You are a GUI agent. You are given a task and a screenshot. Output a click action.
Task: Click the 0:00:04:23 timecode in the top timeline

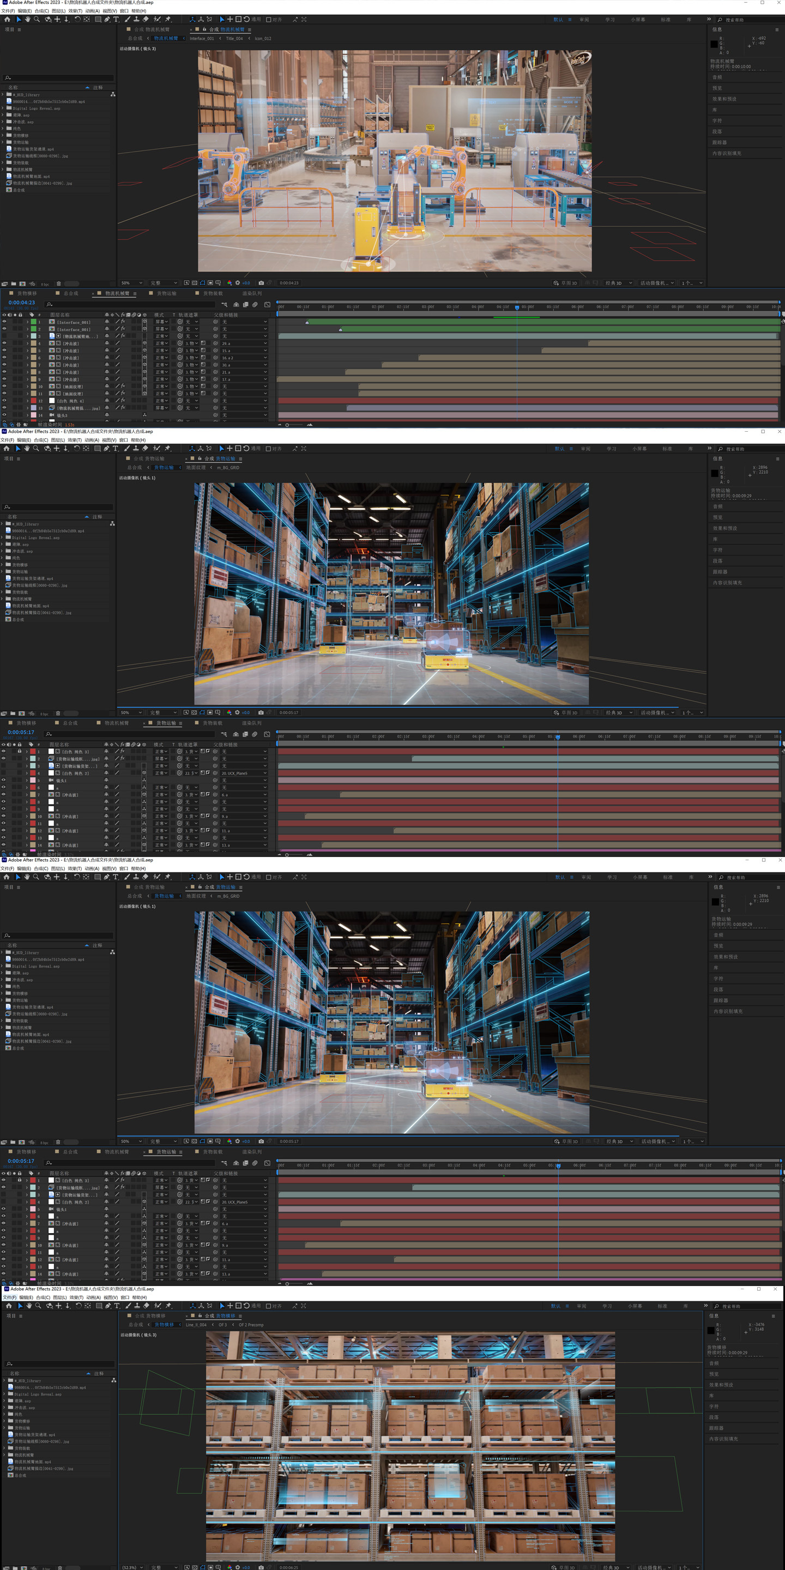tap(21, 303)
